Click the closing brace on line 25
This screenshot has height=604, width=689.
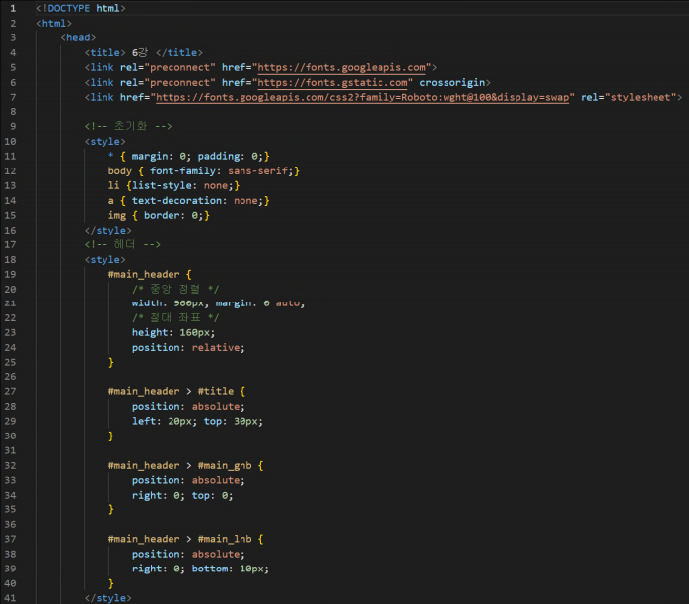[111, 362]
